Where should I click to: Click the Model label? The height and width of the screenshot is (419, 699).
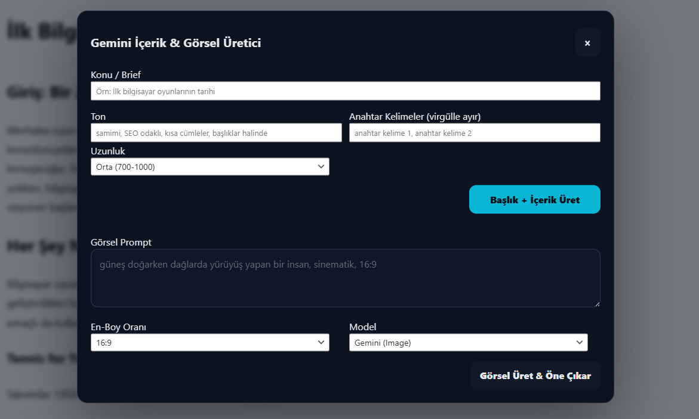[363, 327]
